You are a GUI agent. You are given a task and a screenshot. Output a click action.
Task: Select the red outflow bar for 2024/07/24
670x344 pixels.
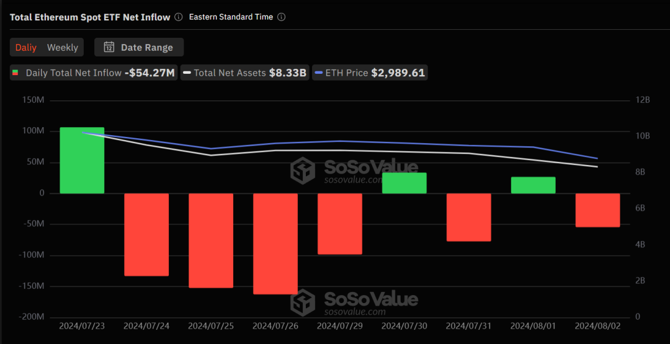coord(146,234)
